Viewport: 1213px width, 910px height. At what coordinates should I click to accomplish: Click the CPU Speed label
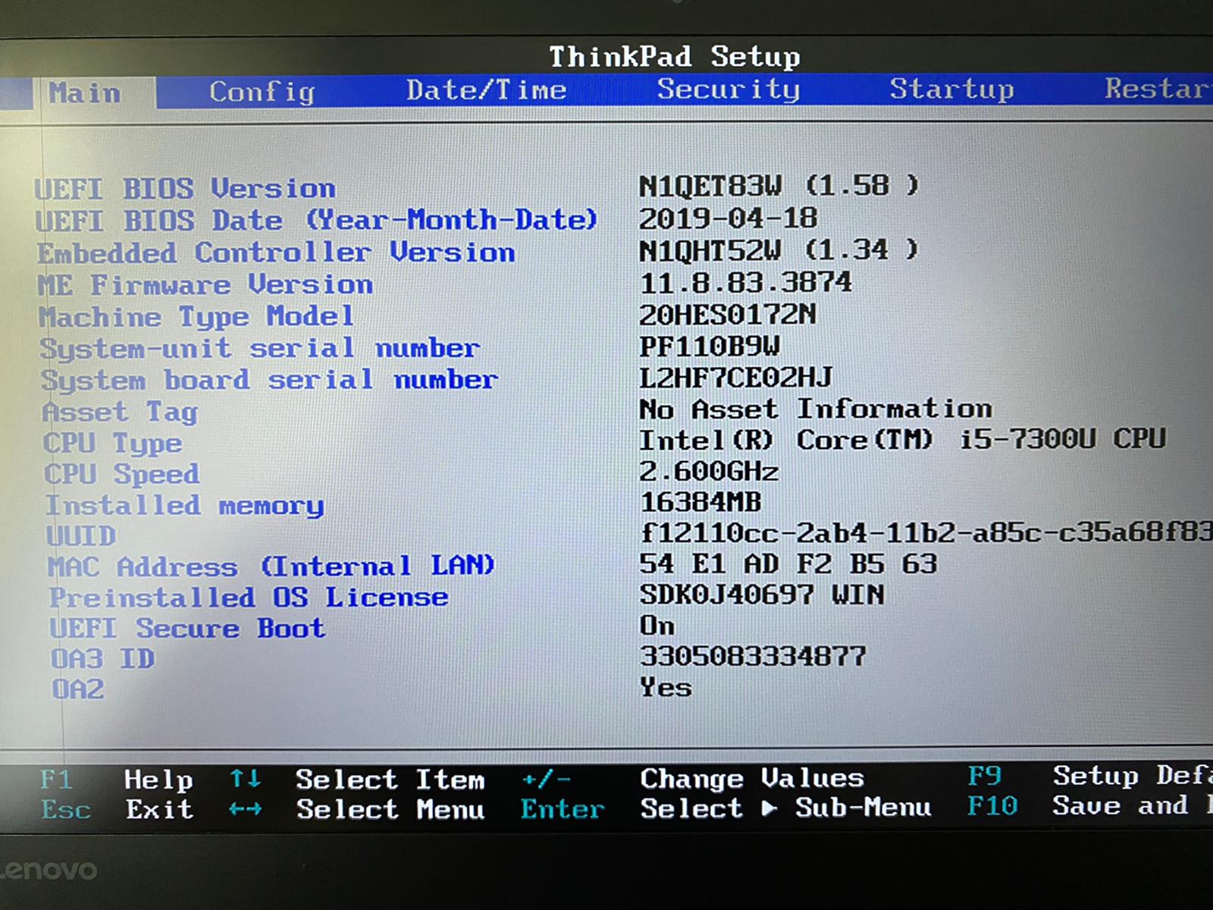121,475
